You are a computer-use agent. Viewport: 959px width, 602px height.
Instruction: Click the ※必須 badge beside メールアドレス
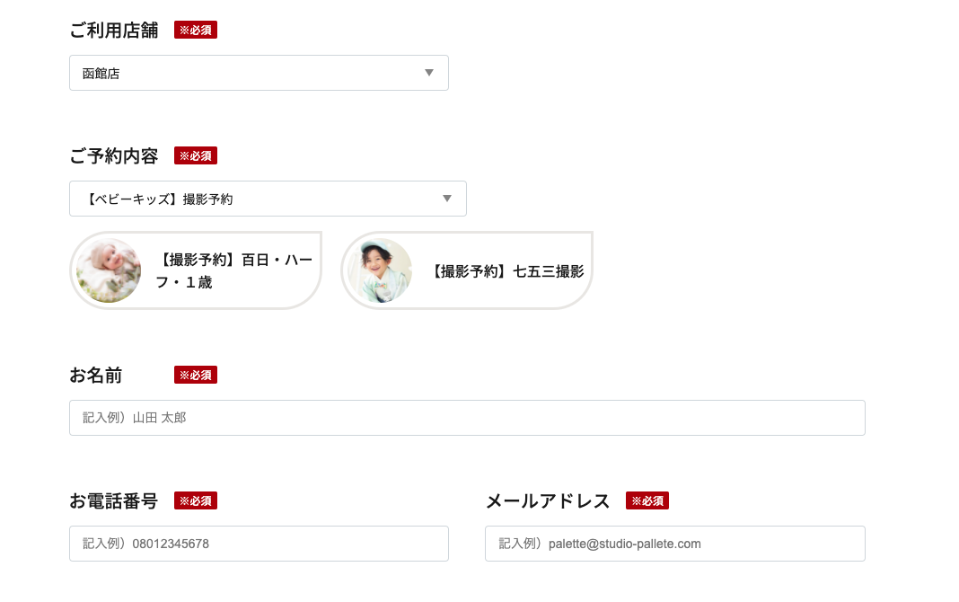pos(647,500)
